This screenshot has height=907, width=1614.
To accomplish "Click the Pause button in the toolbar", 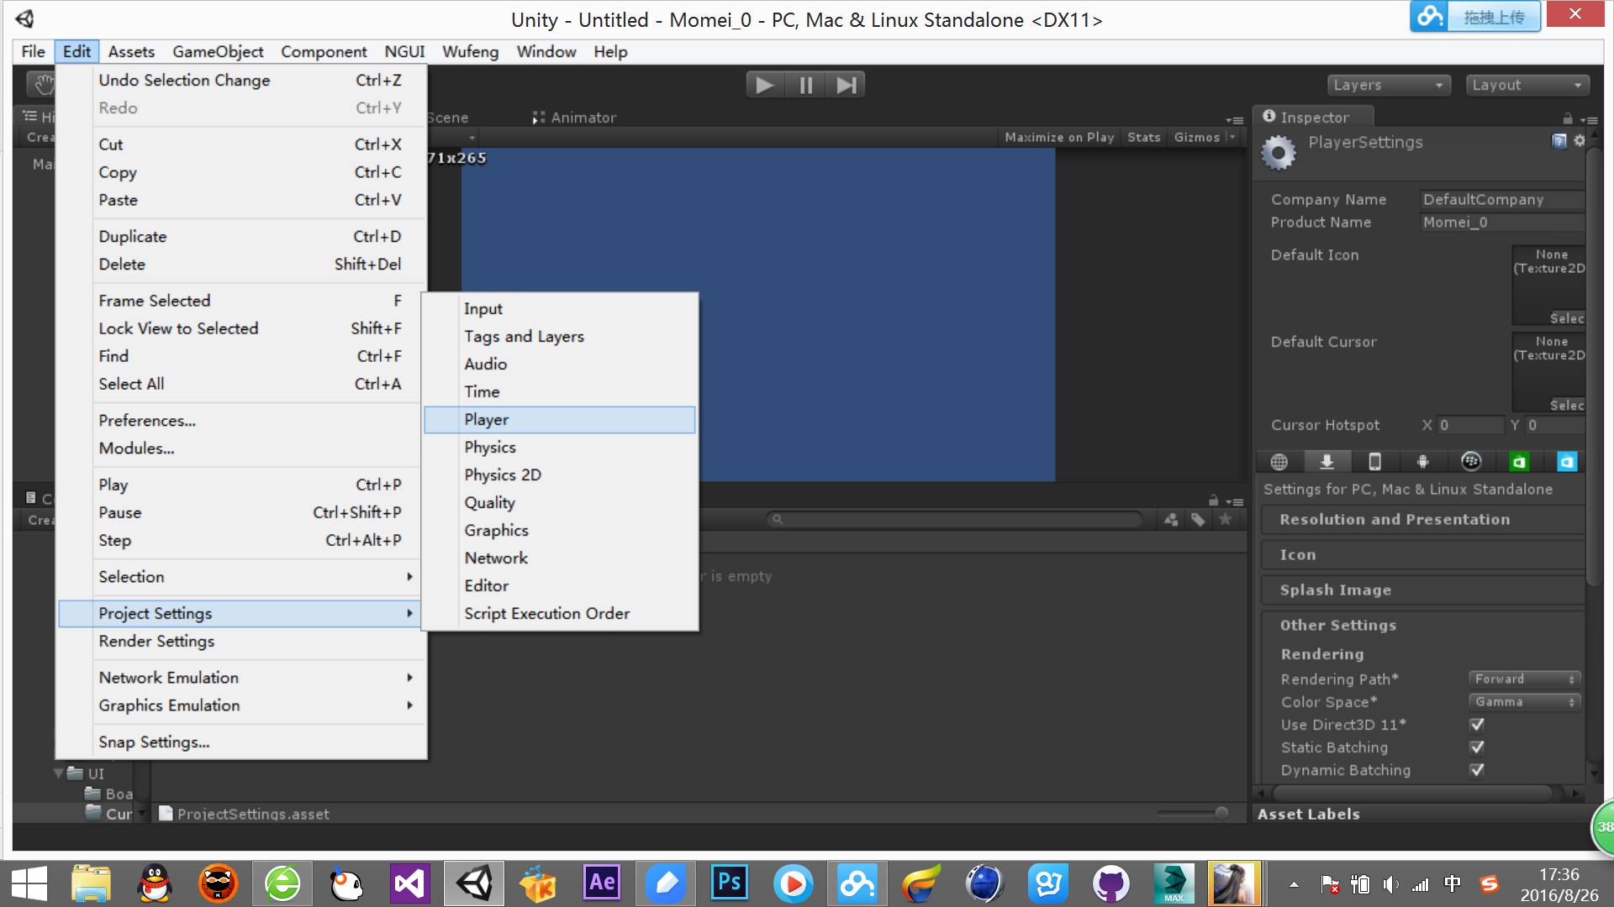I will click(805, 85).
